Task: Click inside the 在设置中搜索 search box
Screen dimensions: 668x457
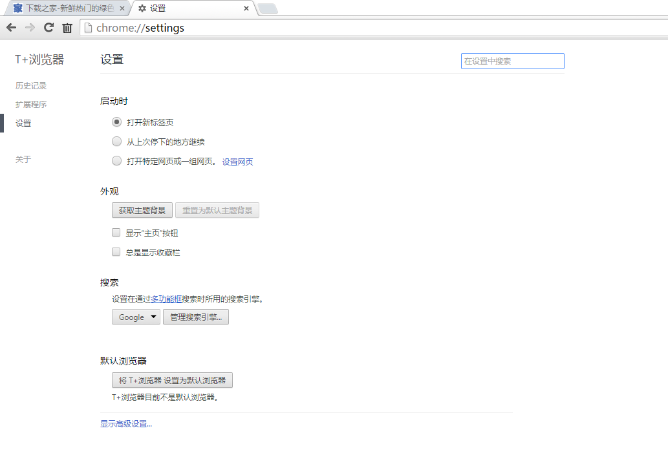Action: (x=512, y=61)
